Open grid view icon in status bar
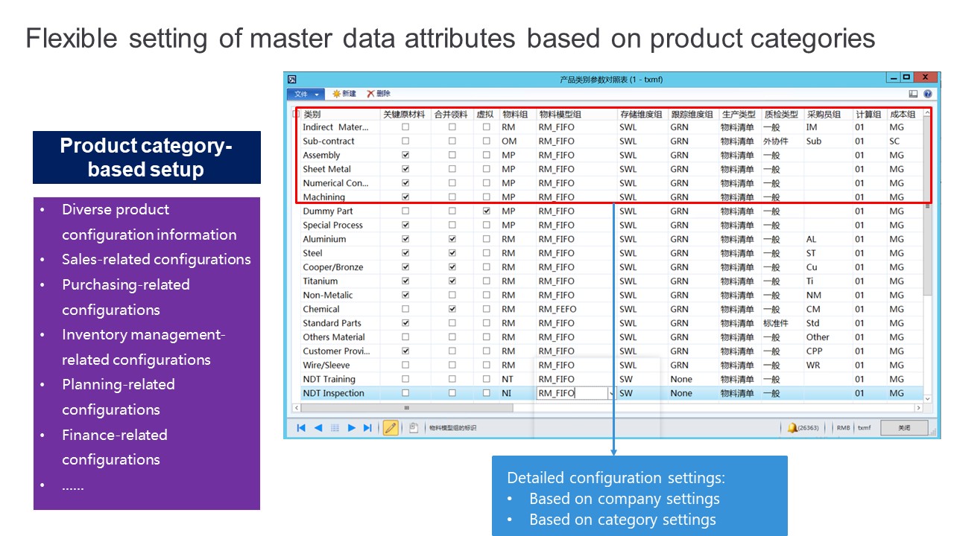This screenshot has width=954, height=536. coord(335,428)
